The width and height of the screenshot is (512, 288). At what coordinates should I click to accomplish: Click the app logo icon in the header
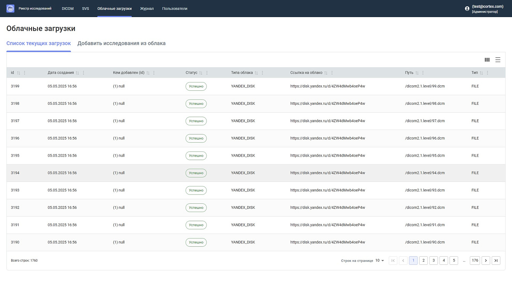10,9
